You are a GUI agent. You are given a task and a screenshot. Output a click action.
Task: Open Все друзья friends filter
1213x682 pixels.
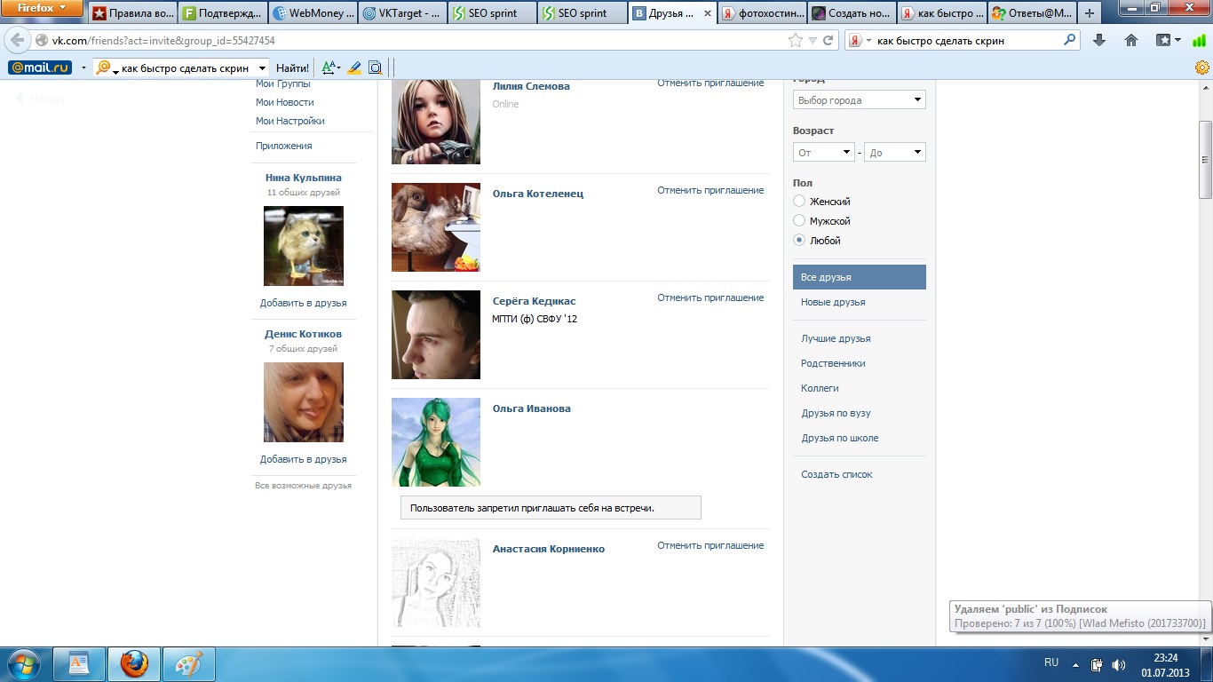click(860, 277)
